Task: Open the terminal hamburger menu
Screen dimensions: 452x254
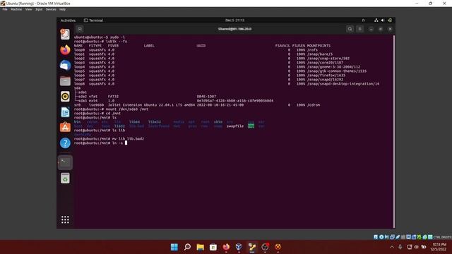Action: (360, 29)
